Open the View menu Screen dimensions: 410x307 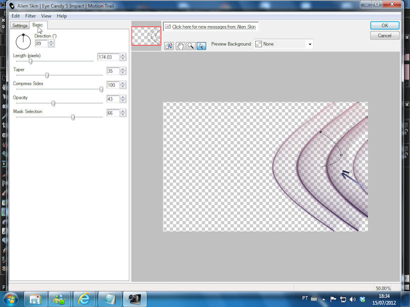click(x=46, y=16)
